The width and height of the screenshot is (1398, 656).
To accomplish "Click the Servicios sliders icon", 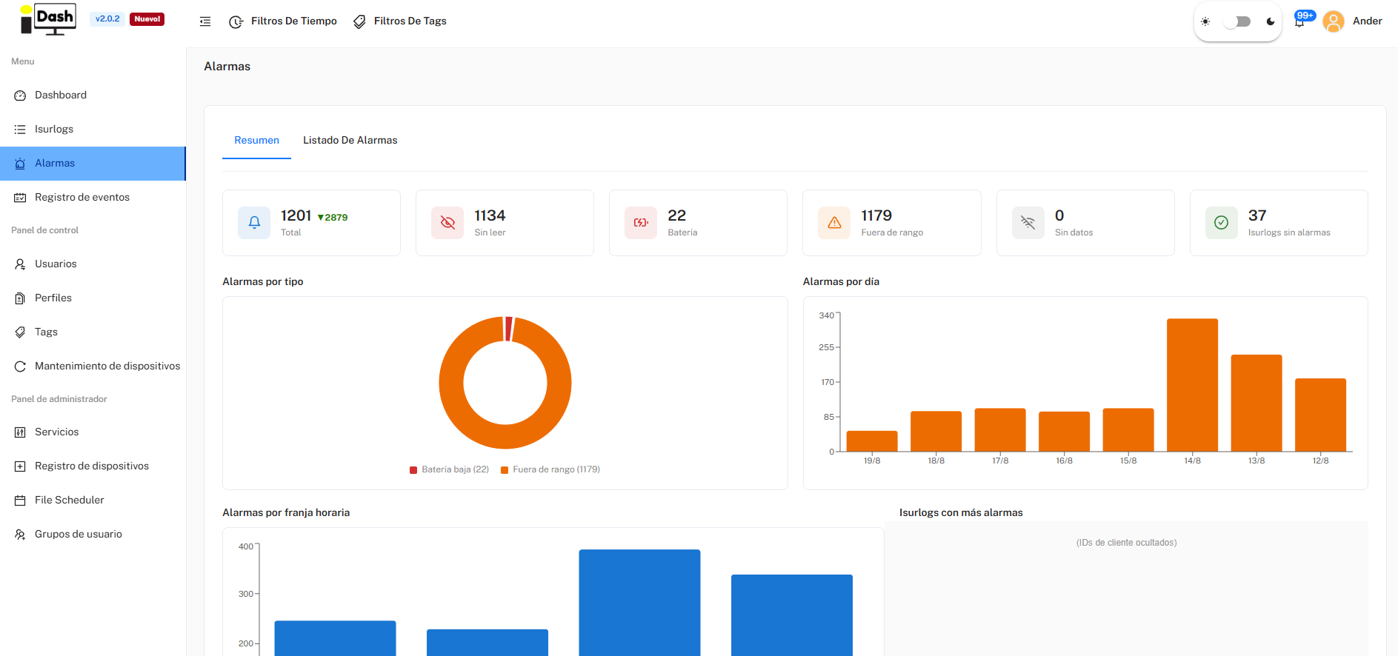I will [20, 432].
